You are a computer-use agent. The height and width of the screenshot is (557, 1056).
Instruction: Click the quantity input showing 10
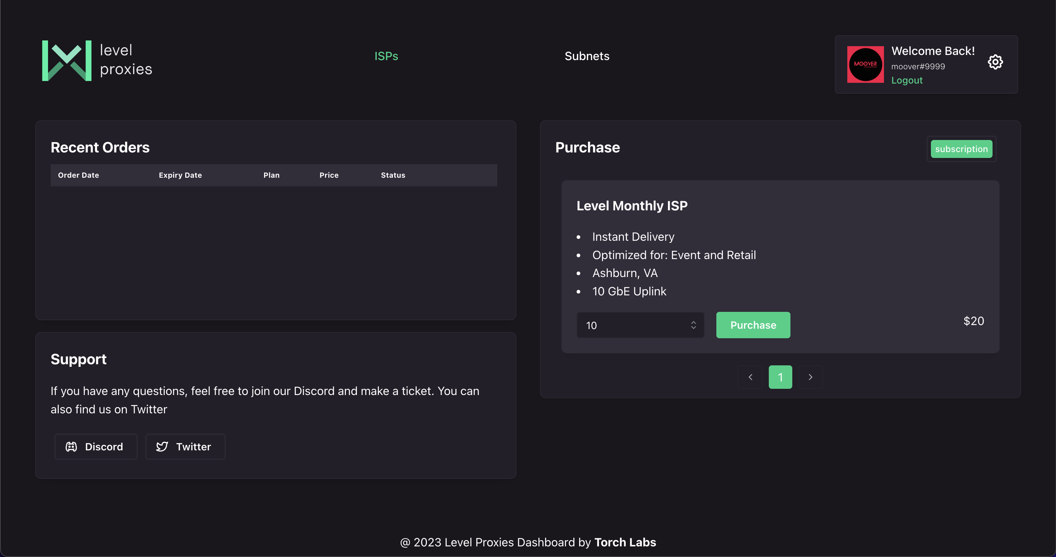[631, 325]
